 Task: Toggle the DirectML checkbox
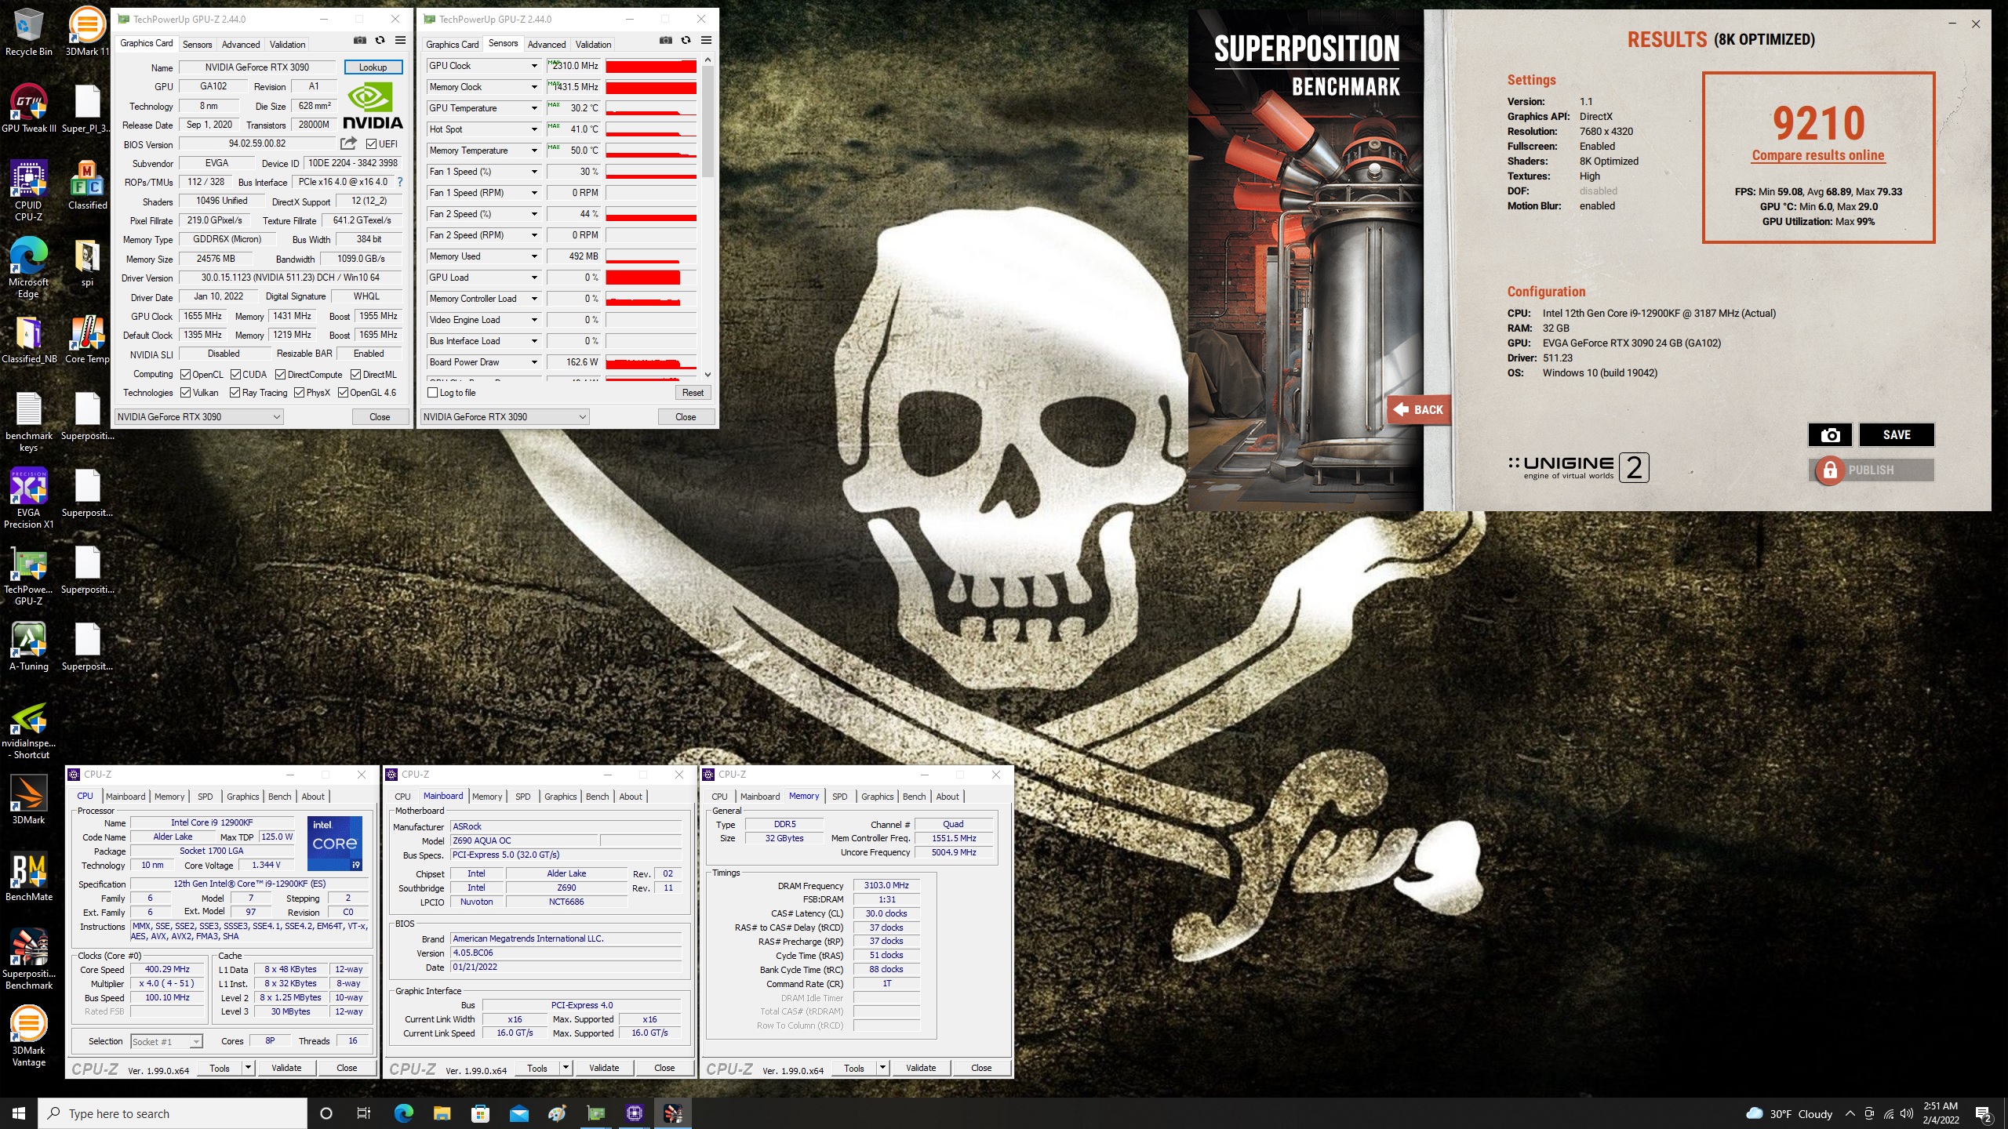click(x=355, y=375)
